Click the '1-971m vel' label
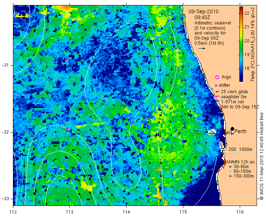 tap(233, 102)
